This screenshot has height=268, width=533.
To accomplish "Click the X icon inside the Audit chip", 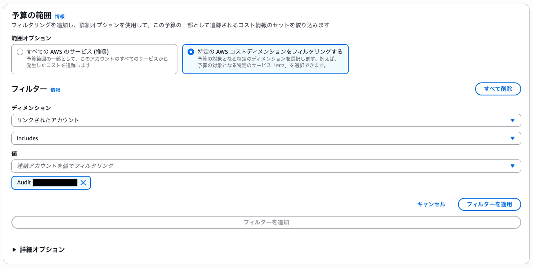I will (x=83, y=182).
